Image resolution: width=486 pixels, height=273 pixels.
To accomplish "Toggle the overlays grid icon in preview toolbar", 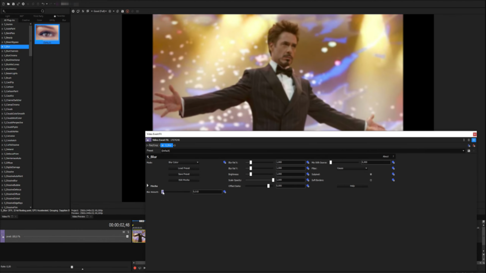I will pos(110,10).
